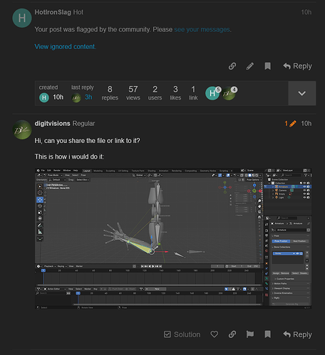Open HotIronSlag's profile avatar on first post
The height and width of the screenshot is (355, 325).
(22, 18)
